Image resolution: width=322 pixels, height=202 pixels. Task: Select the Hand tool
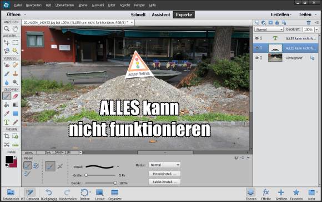click(x=15, y=29)
